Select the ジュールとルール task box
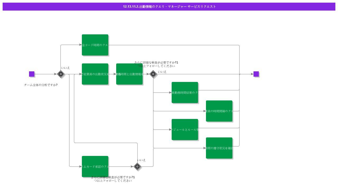Screen dimensions: 338x185 185,129
